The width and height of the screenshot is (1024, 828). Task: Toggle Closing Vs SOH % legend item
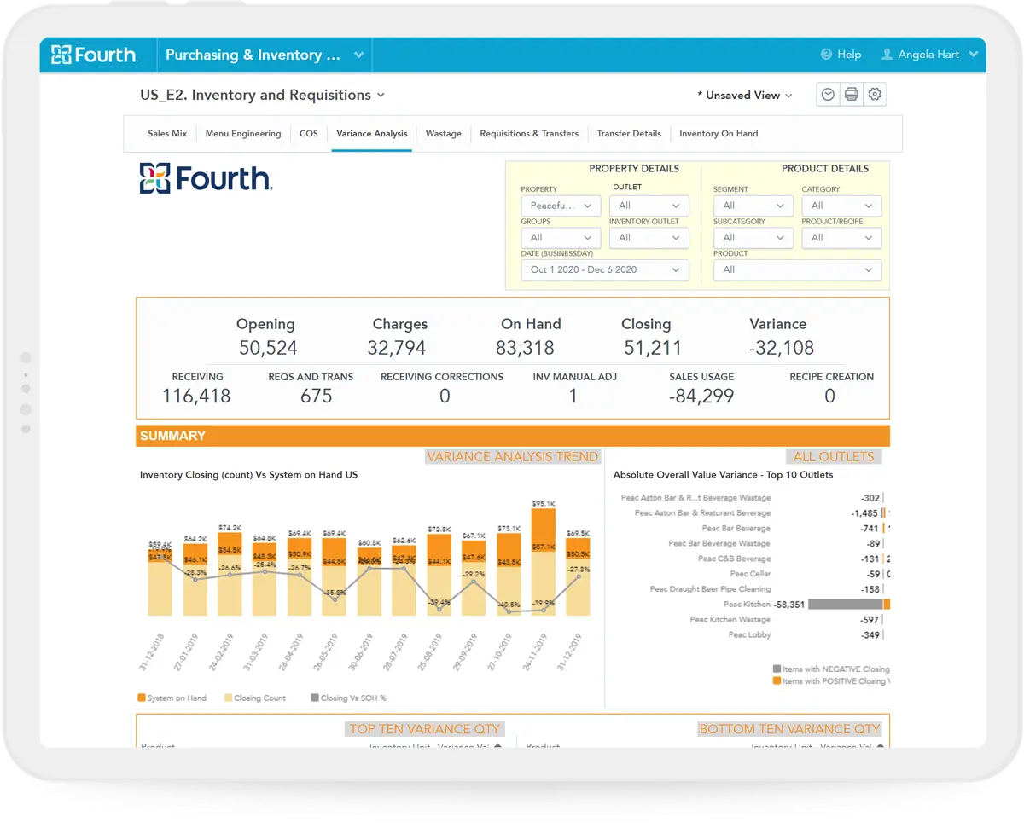point(348,698)
